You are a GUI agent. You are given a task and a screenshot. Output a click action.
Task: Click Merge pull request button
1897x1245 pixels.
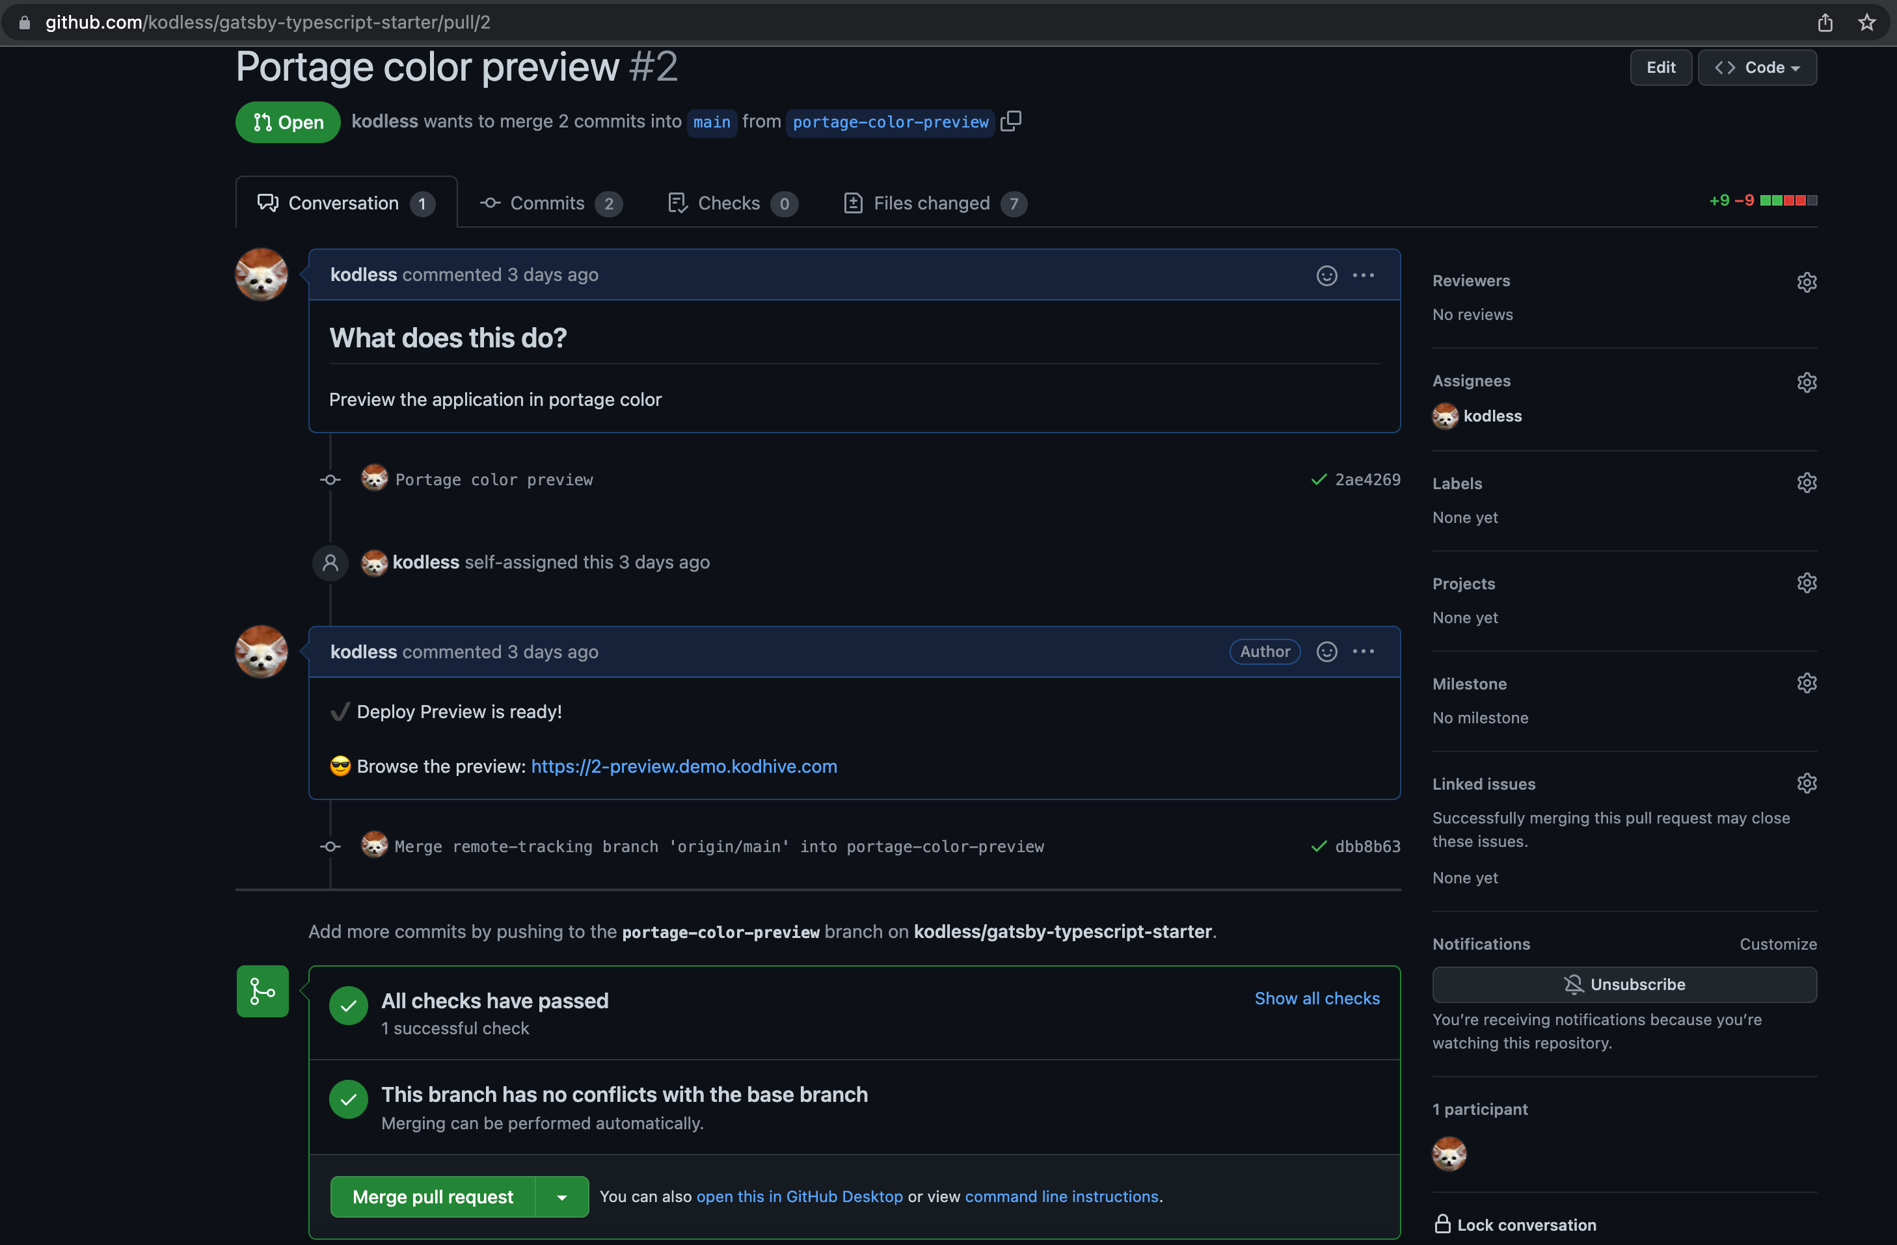433,1196
